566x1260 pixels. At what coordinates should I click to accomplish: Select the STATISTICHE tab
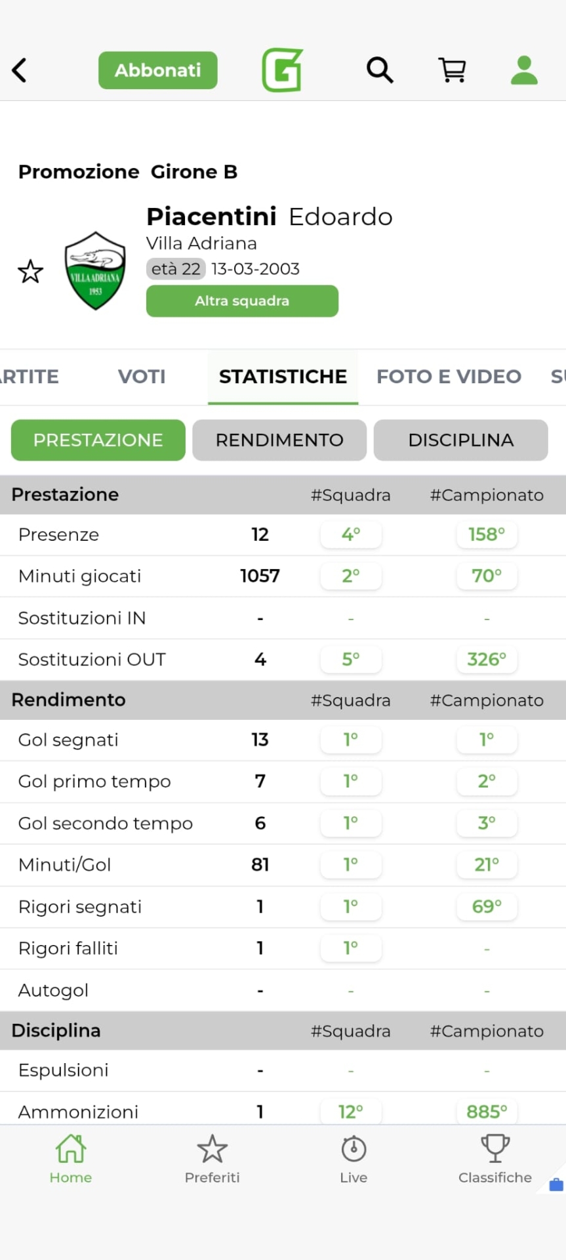click(x=283, y=377)
